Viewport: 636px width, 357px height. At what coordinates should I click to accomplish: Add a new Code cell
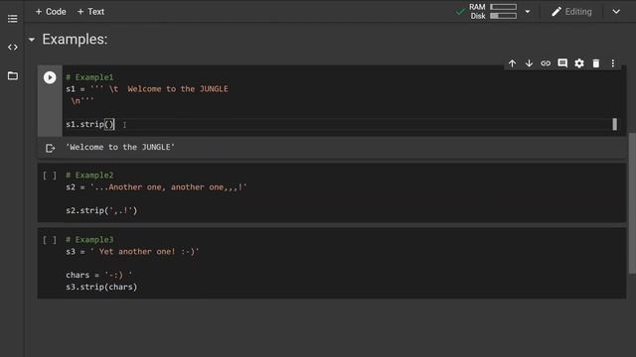pyautogui.click(x=51, y=12)
